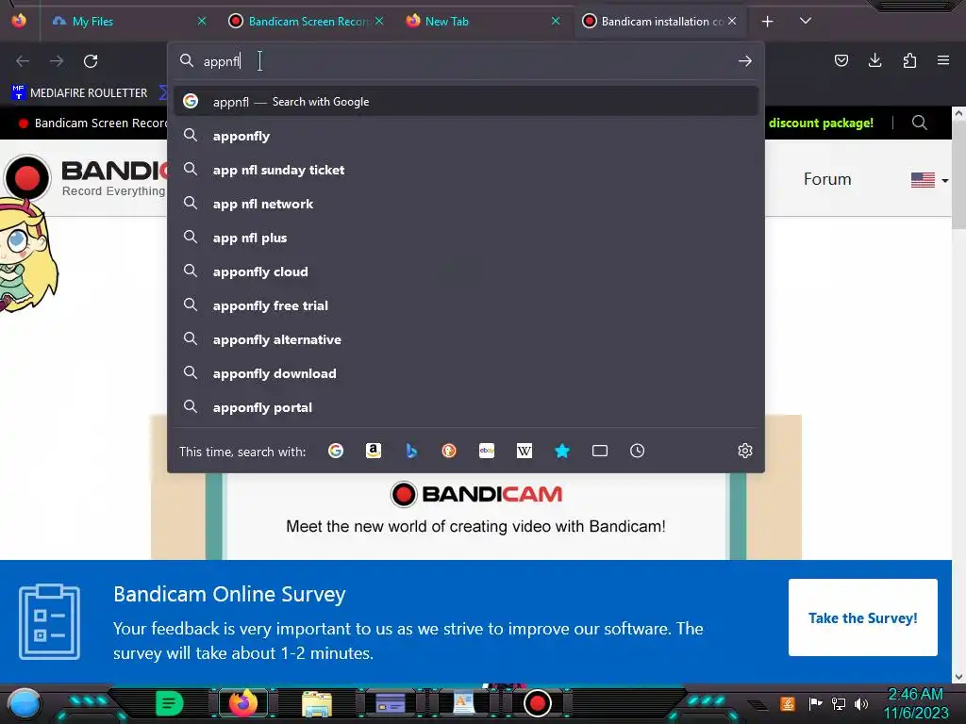
Task: Click the taskbar clock showing 2:46 AM
Action: pos(915,703)
